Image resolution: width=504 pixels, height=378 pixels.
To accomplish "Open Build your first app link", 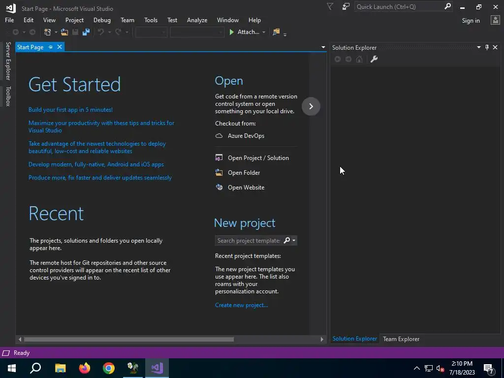I will tap(70, 110).
